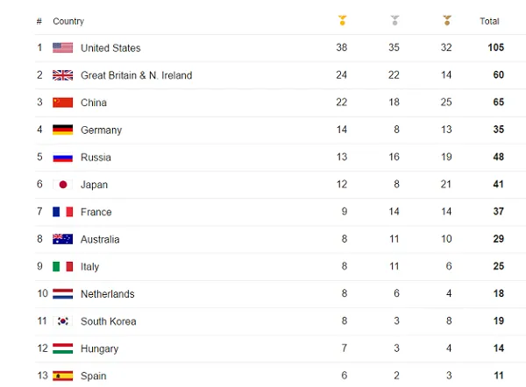Click the silver medal column icon
Image resolution: width=526 pixels, height=387 pixels.
tap(394, 20)
